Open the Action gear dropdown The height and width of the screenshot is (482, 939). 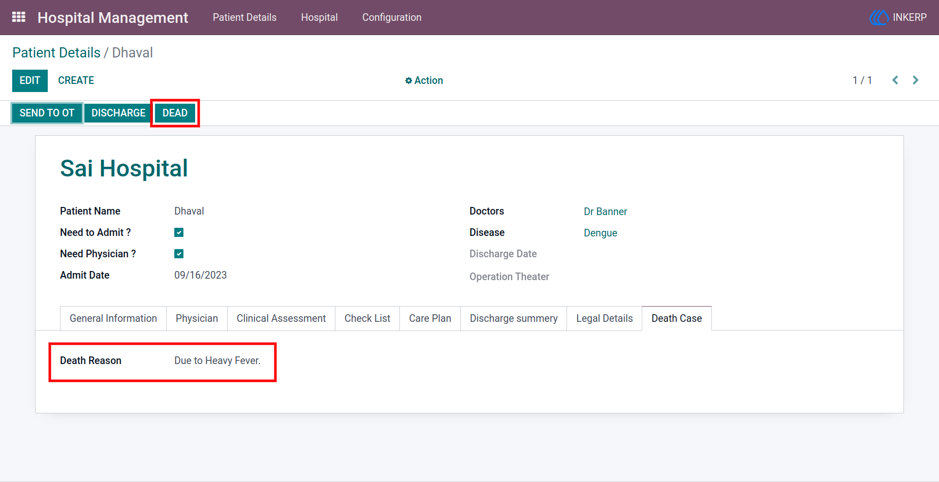click(x=424, y=80)
